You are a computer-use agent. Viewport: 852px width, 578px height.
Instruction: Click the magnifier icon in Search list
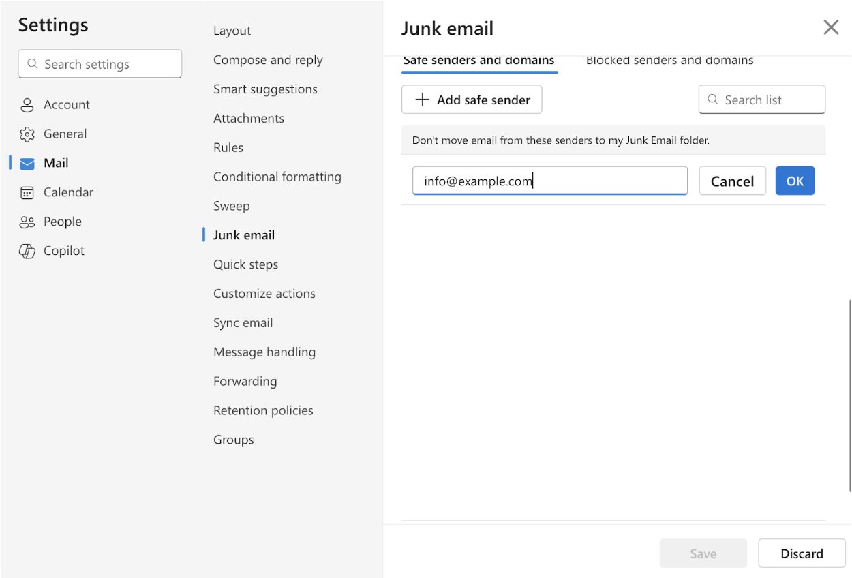(x=713, y=100)
